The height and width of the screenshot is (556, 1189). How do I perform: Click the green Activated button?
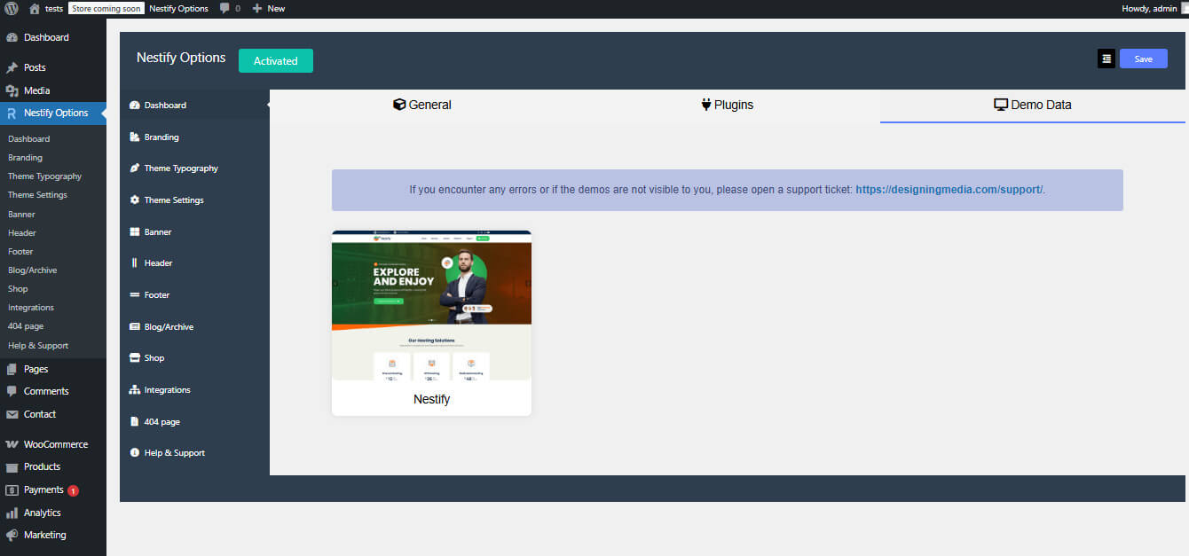pyautogui.click(x=276, y=60)
